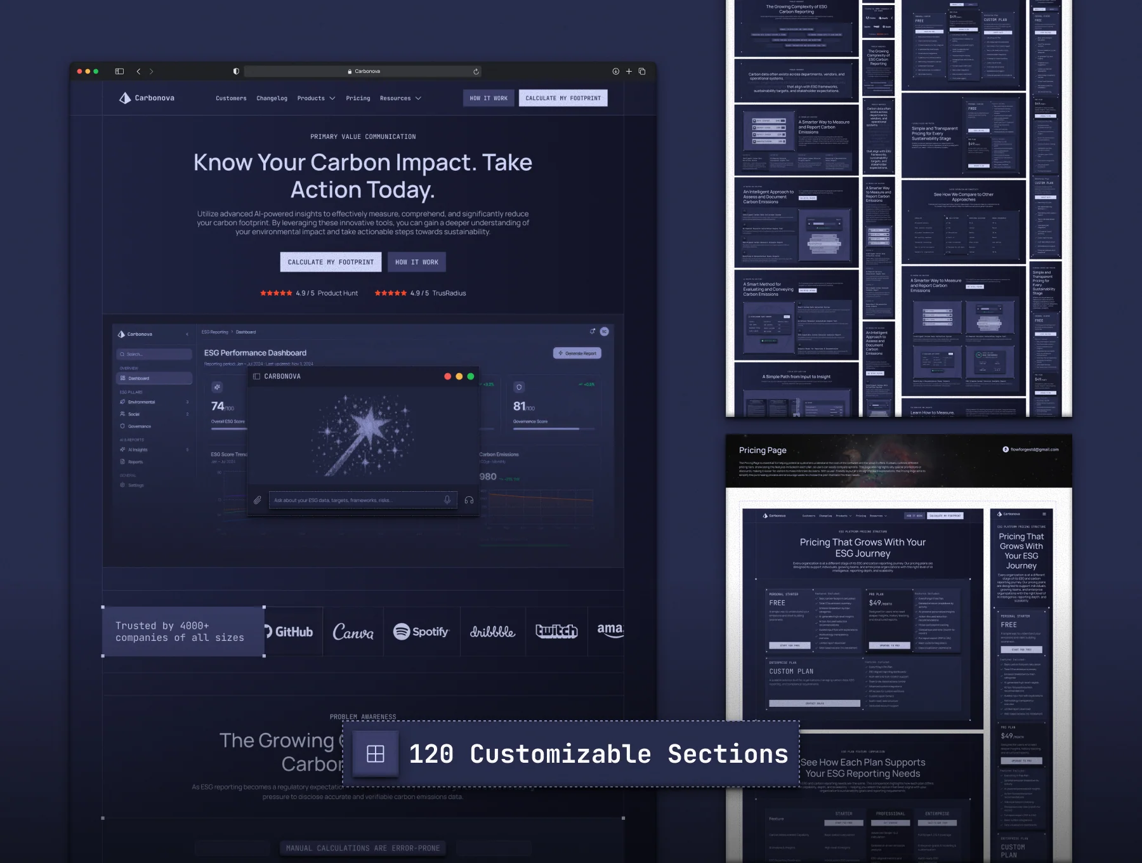Toggle the browser sidebar icon
1142x863 pixels.
coord(119,71)
